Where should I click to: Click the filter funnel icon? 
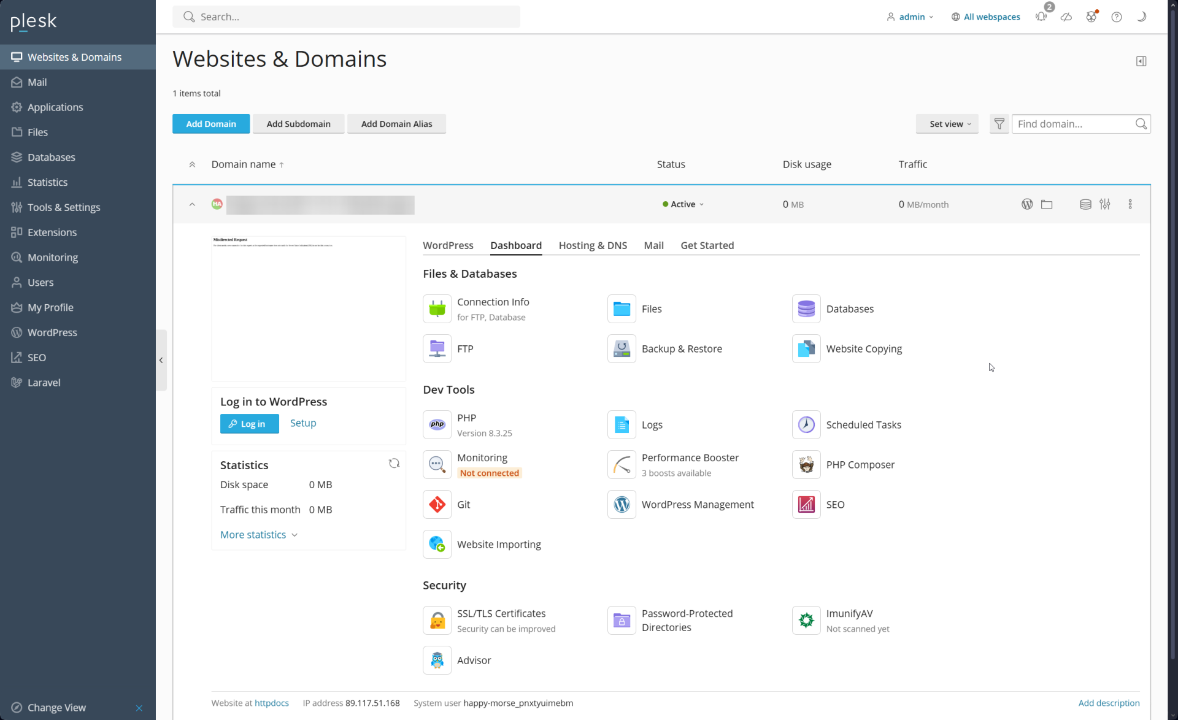tap(999, 124)
